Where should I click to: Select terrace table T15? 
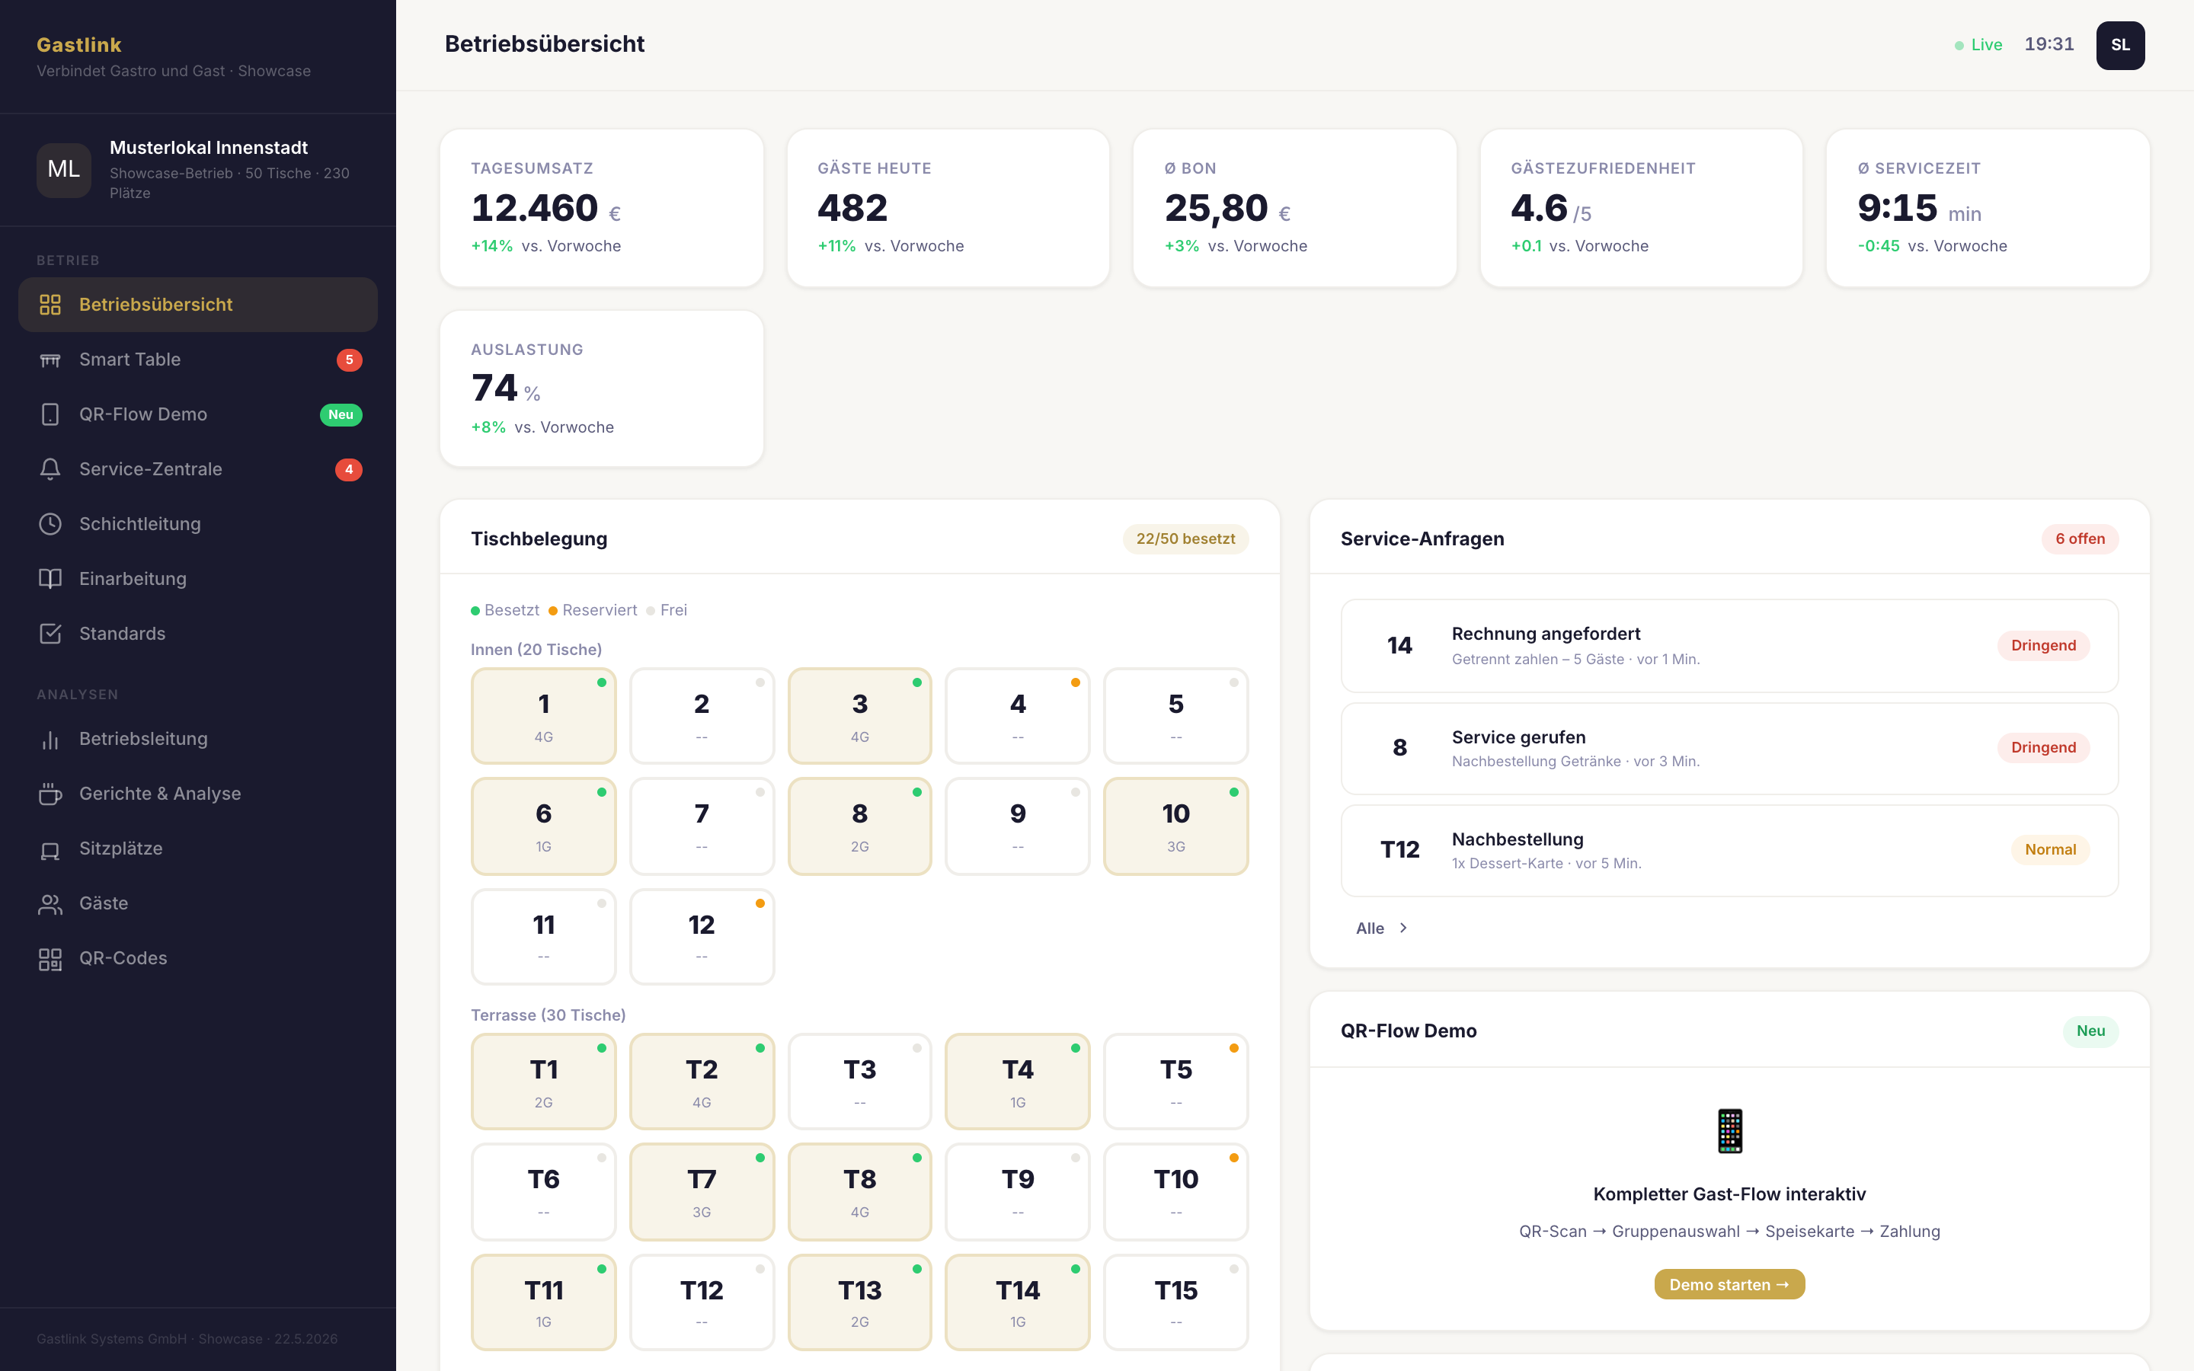(1175, 1302)
